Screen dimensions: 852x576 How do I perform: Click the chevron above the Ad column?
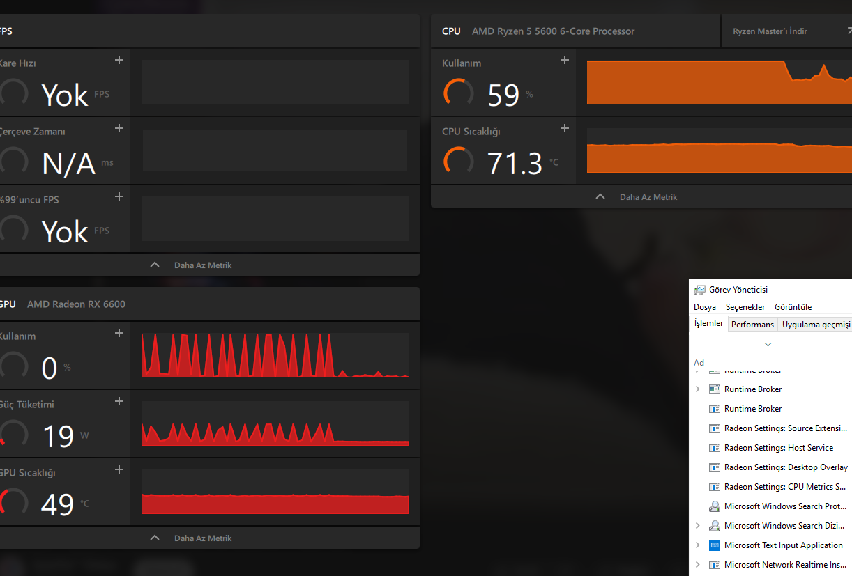(x=768, y=345)
